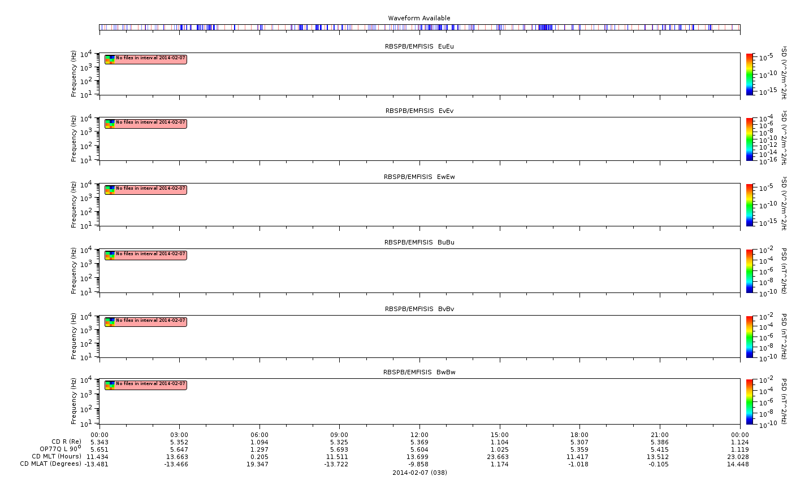Click the 06:00 time axis label
This screenshot has width=796, height=485.
[x=259, y=435]
